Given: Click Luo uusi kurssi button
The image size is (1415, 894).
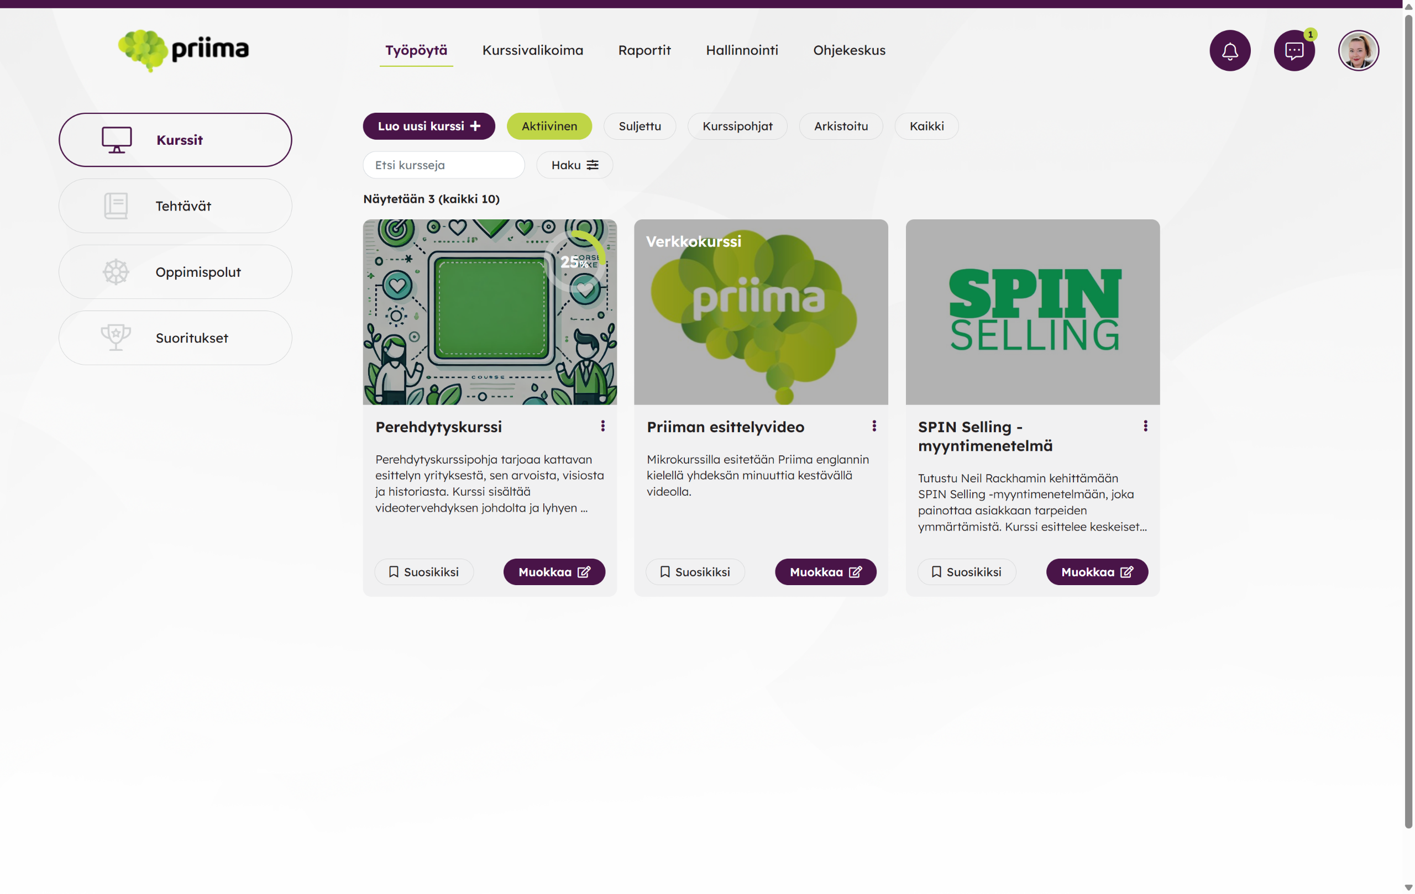Looking at the screenshot, I should click(428, 127).
